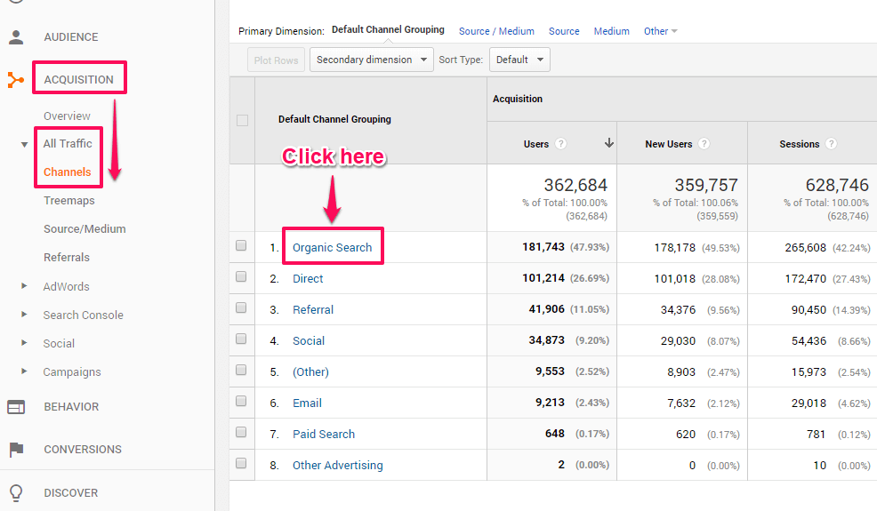The image size is (877, 511).
Task: Open the CONVERSIONS sidebar section
Action: pos(83,450)
